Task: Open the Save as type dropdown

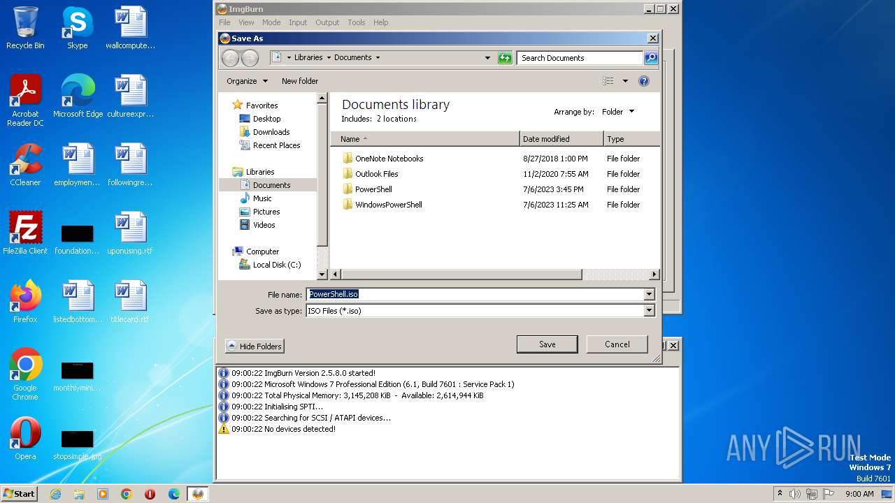Action: [x=650, y=311]
